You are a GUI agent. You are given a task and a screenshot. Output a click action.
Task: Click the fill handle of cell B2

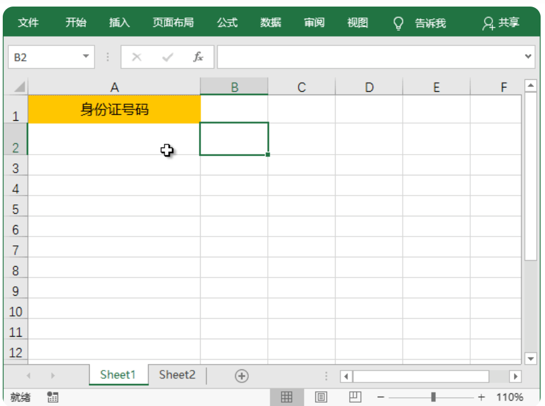point(268,155)
